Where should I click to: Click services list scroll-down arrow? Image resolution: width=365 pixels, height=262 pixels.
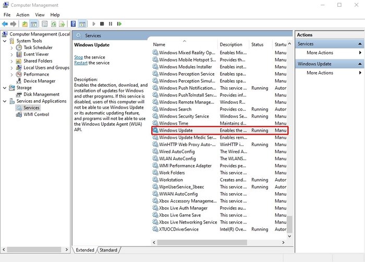click(x=289, y=236)
